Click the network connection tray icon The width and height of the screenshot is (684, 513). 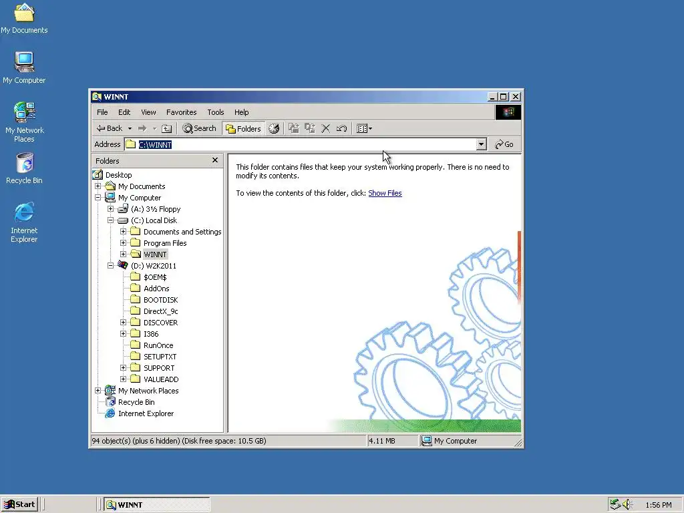(615, 504)
